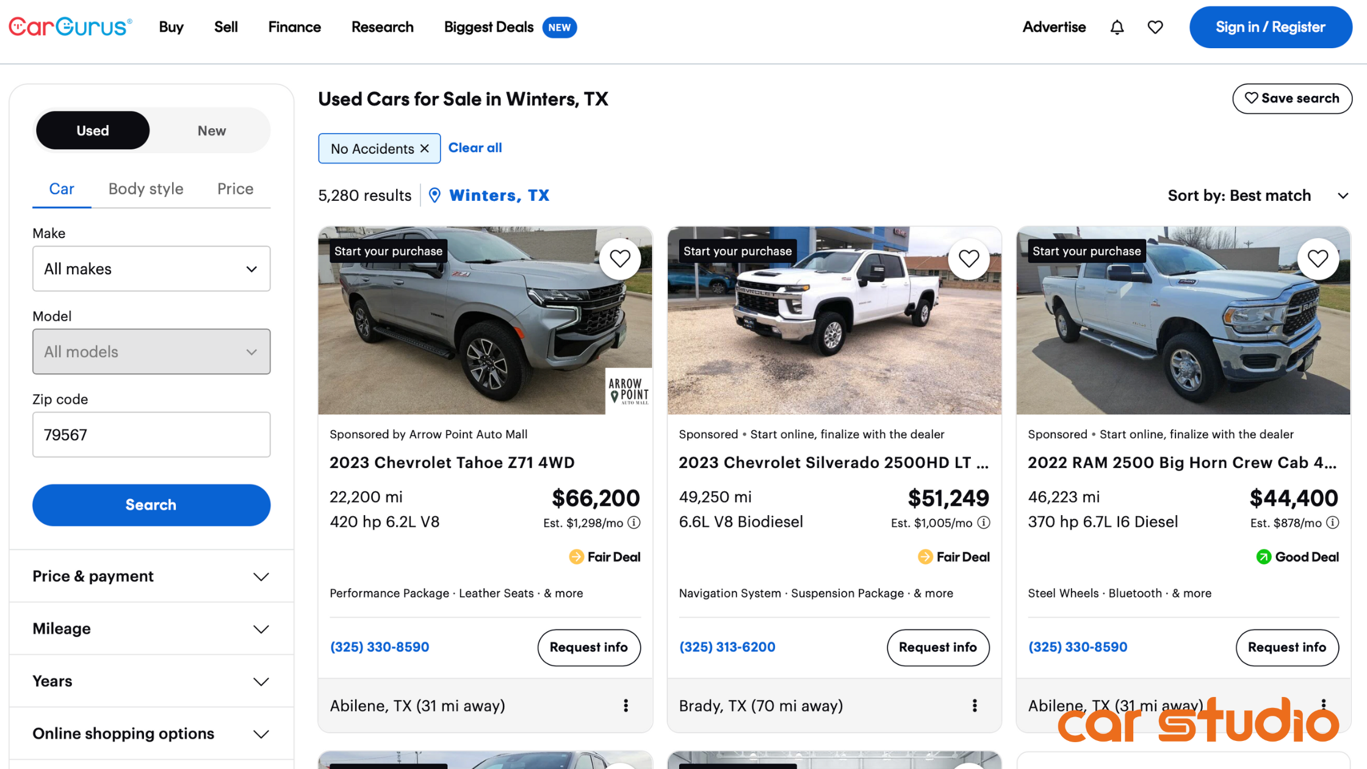Open the All makes dropdown

pyautogui.click(x=151, y=269)
